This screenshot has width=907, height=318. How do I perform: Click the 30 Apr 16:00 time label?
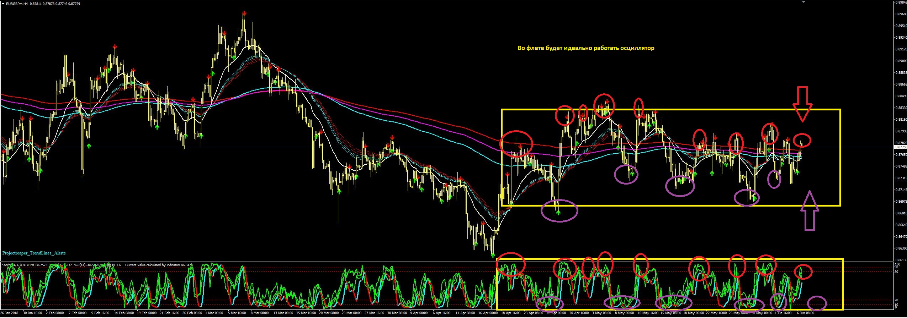pyautogui.click(x=579, y=313)
